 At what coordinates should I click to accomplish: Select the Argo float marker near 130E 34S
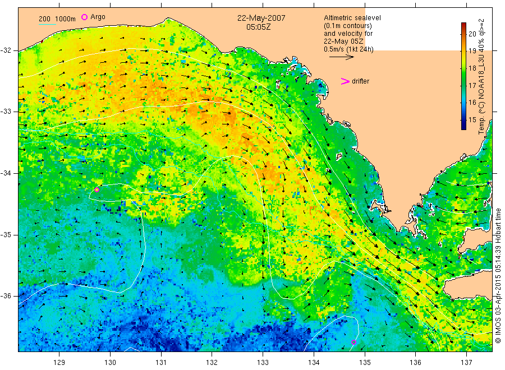tap(97, 190)
